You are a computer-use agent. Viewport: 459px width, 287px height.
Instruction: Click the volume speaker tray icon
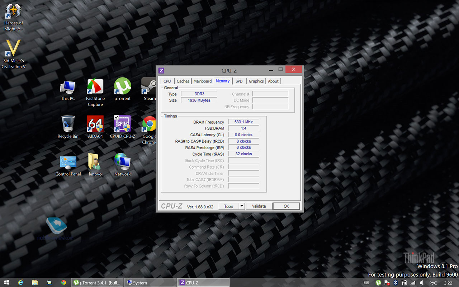click(x=422, y=283)
